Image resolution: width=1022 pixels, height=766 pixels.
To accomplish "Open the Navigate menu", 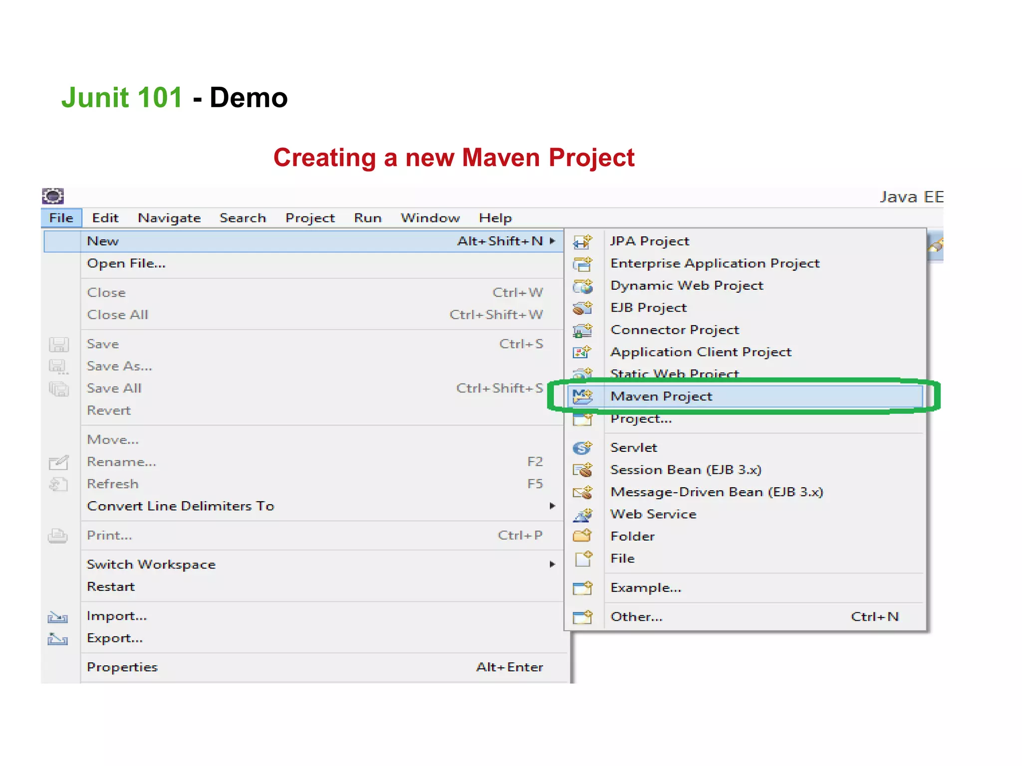I will [x=169, y=218].
